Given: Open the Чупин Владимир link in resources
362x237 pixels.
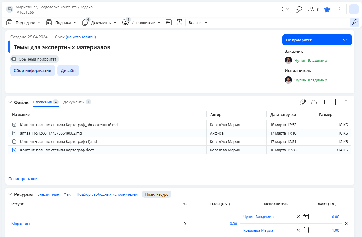Looking at the screenshot, I should (258, 217).
